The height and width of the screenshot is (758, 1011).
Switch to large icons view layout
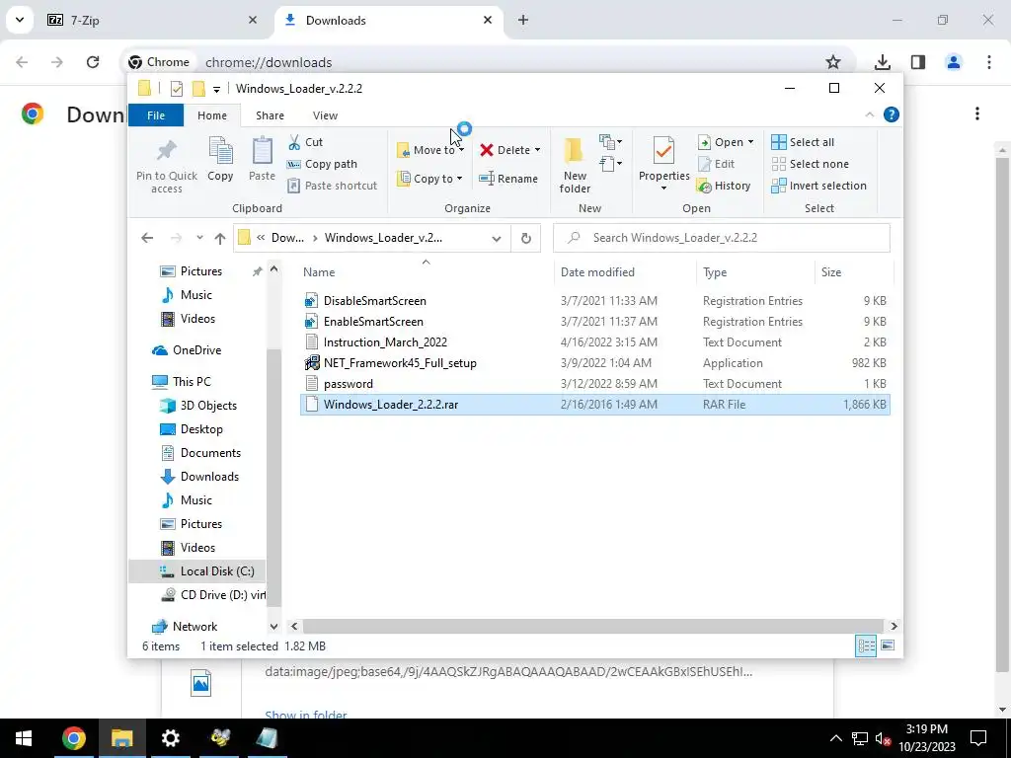pyautogui.click(x=888, y=645)
